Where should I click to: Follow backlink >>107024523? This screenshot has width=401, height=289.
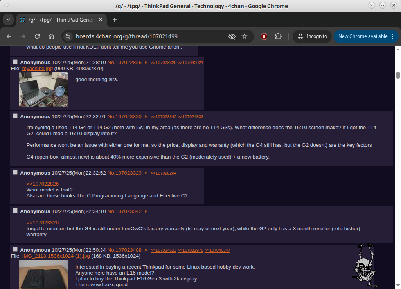[164, 250]
